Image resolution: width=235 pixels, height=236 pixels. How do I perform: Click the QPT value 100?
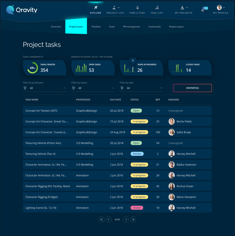[158, 132]
